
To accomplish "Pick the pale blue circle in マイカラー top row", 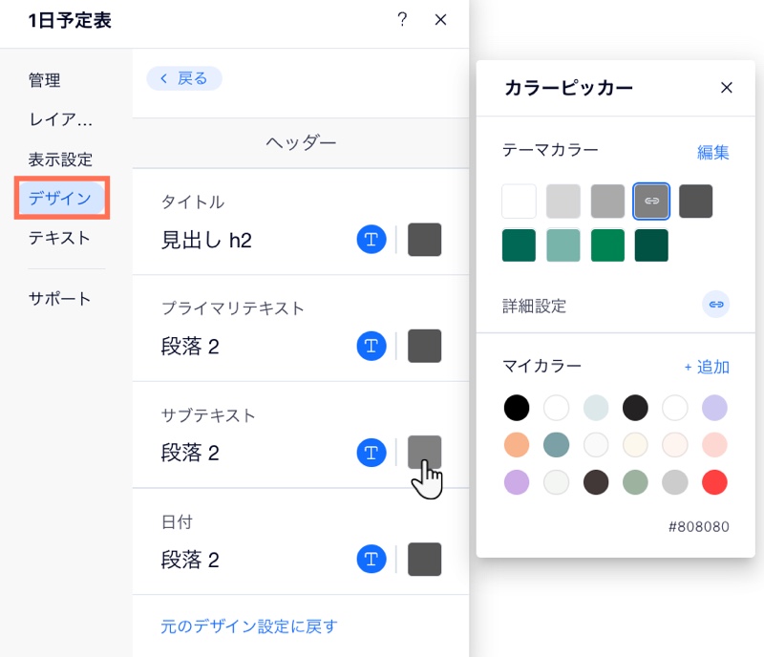I will [596, 408].
